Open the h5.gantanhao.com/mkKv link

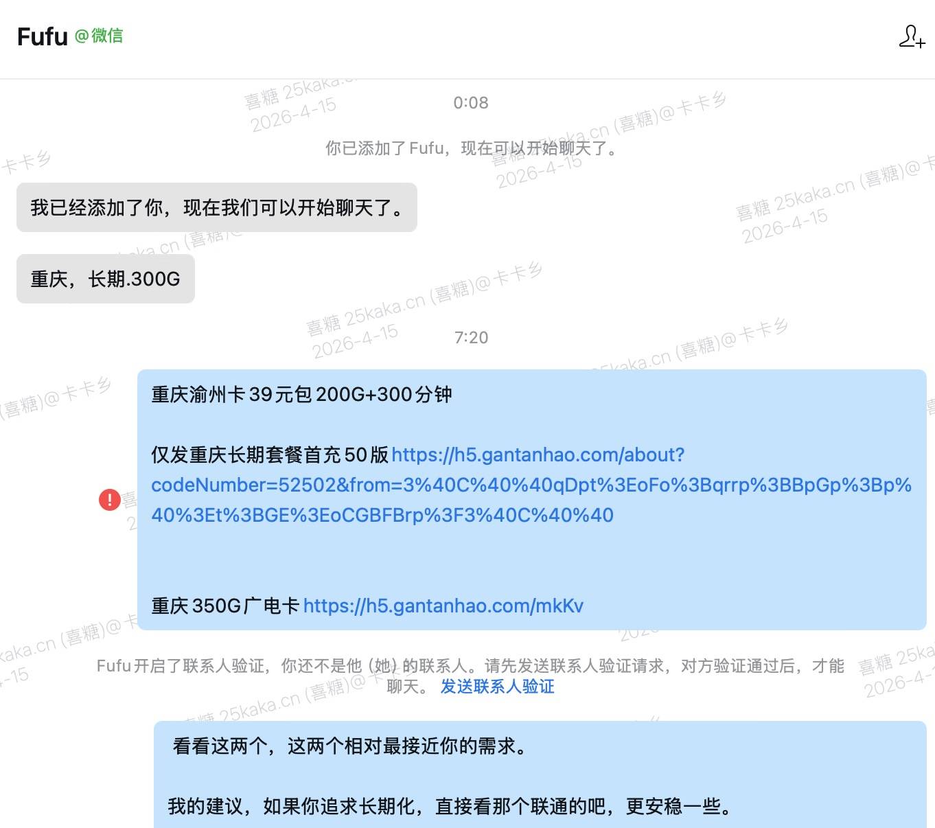tap(443, 606)
